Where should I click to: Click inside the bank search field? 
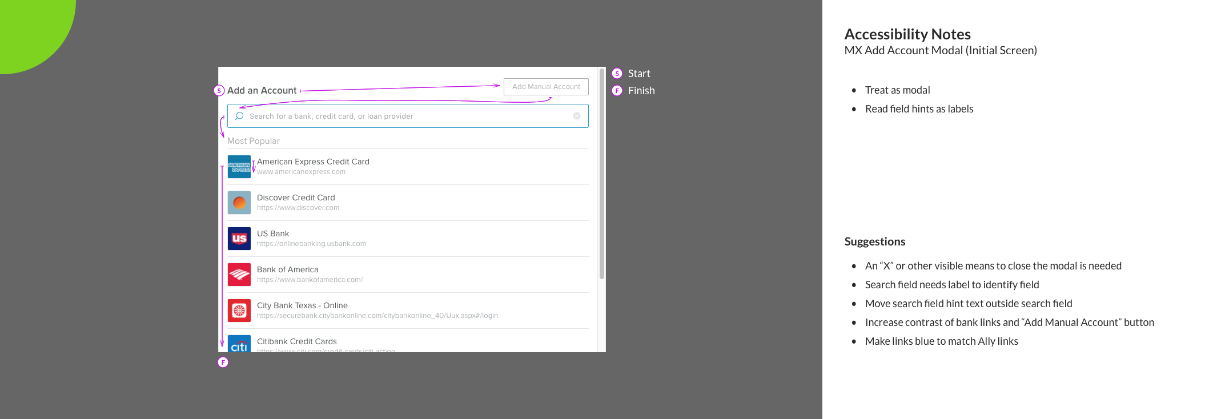(400, 116)
